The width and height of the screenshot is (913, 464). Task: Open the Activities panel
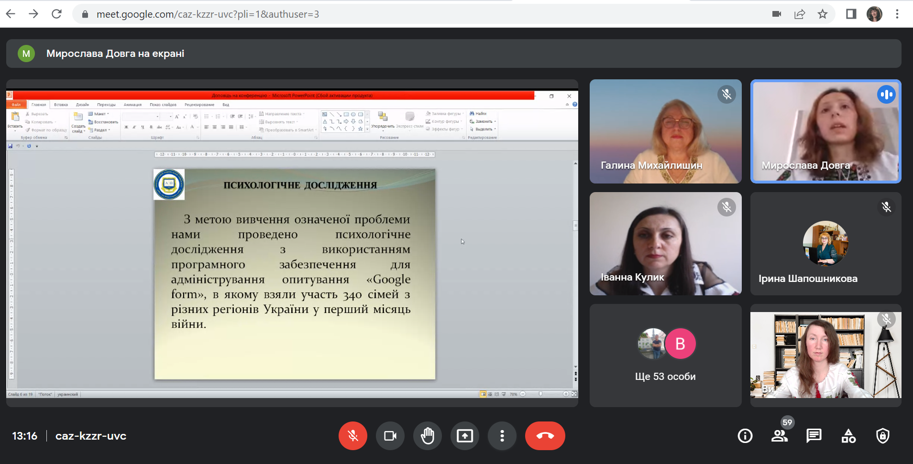click(848, 436)
